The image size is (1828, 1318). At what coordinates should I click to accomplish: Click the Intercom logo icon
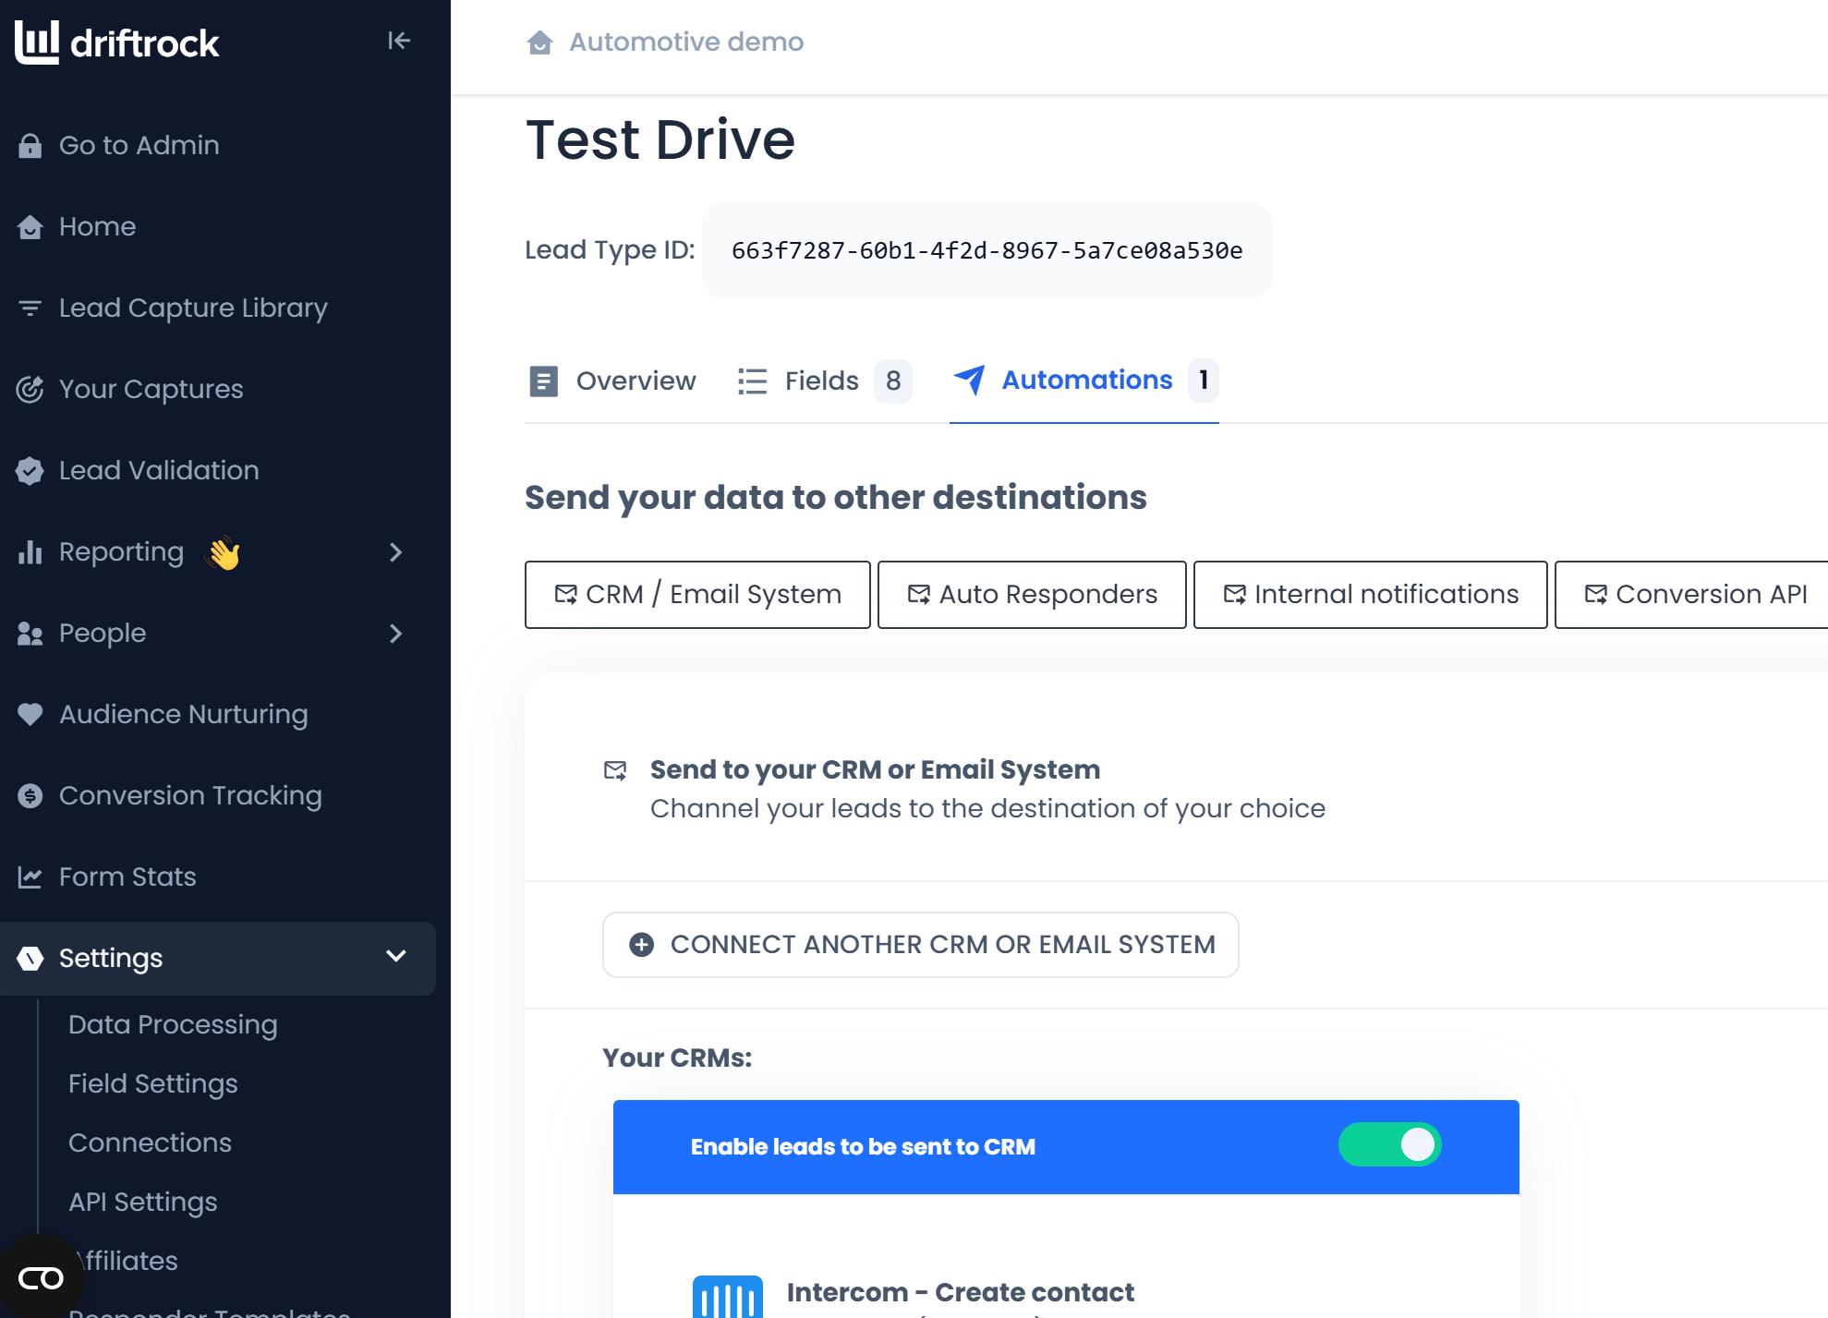point(727,1296)
